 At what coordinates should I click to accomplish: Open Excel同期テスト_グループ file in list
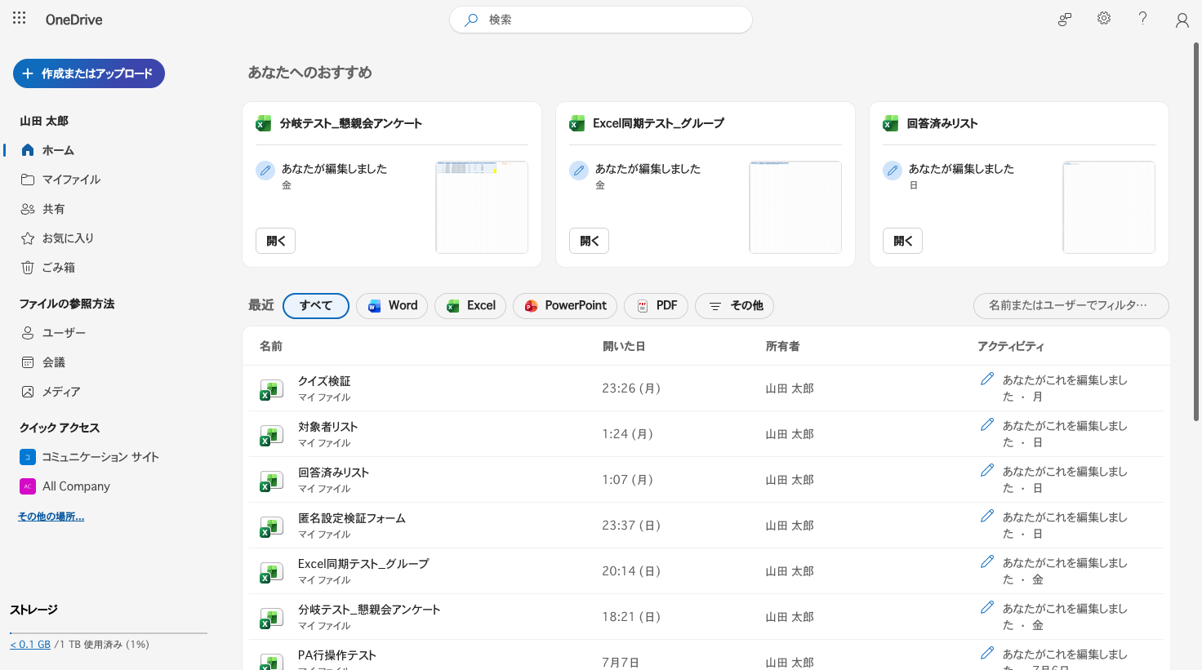(x=363, y=564)
